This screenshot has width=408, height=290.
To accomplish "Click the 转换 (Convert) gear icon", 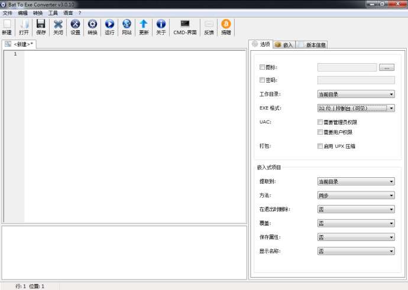I will [x=92, y=25].
